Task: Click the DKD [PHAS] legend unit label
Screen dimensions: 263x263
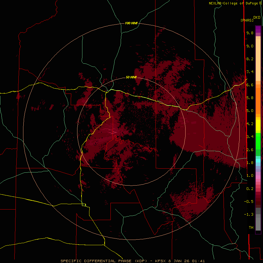Action: tap(250, 19)
